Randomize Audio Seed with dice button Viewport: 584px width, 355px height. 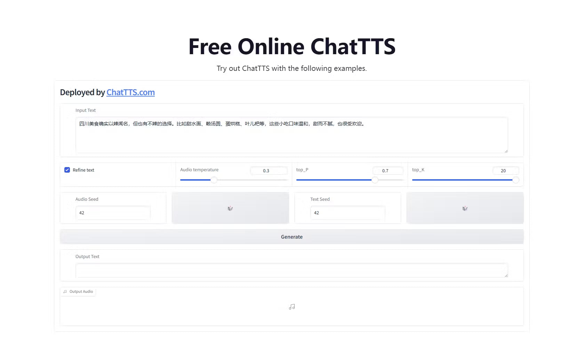click(x=230, y=208)
